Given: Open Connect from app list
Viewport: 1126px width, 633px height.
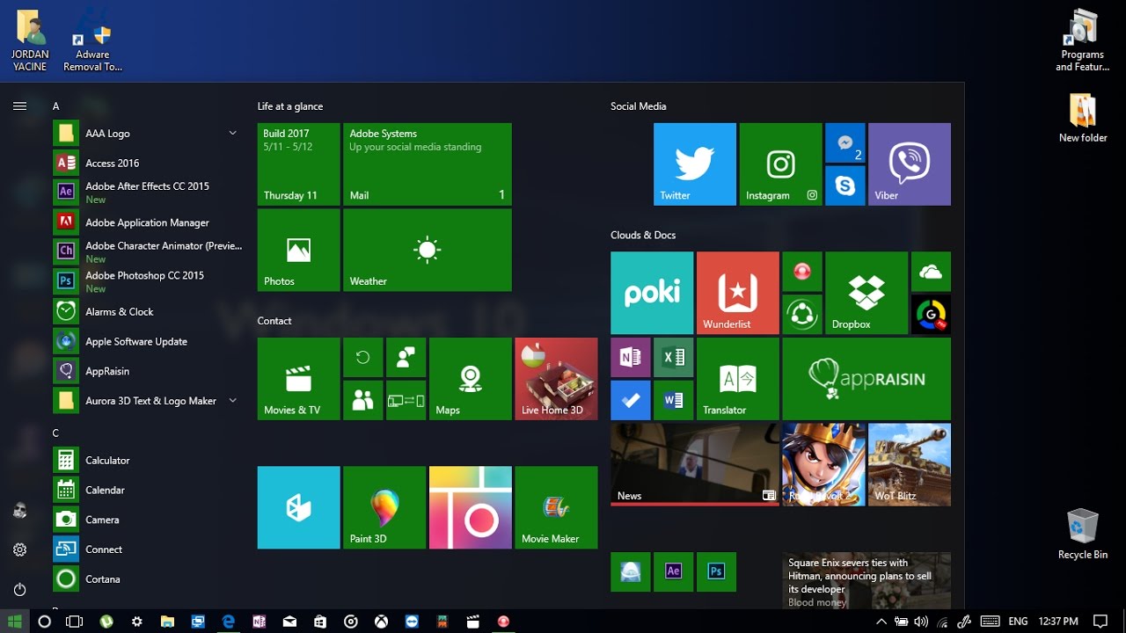Looking at the screenshot, I should (x=146, y=549).
